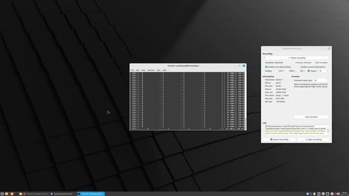Open the View menu in Terminal
This screenshot has width=349, height=196.
[x=143, y=70]
